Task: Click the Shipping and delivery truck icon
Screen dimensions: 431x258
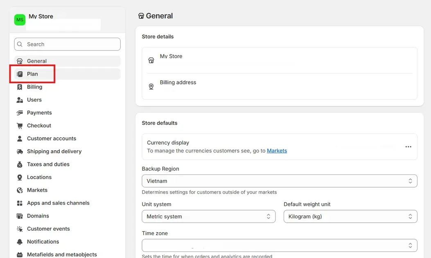Action: tap(20, 152)
